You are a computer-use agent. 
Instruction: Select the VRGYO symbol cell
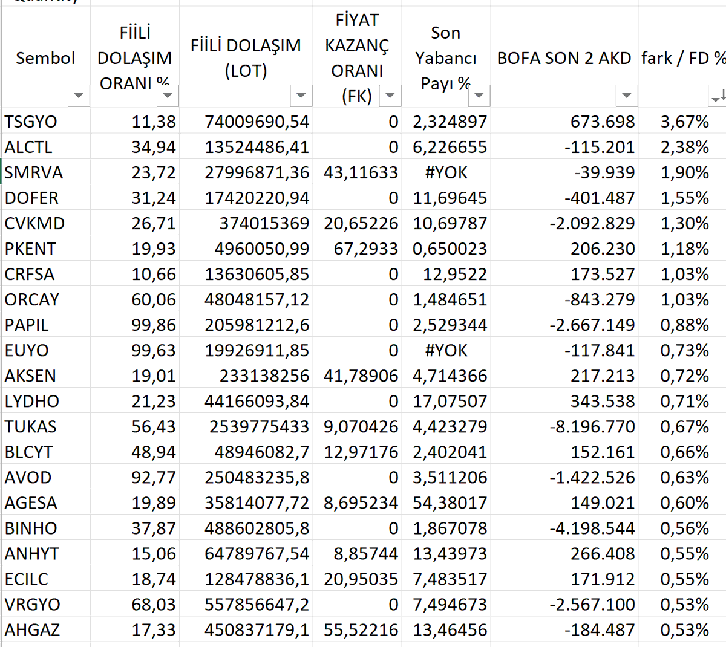pyautogui.click(x=46, y=604)
